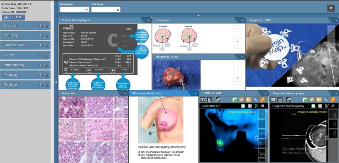Open the Departments dropdown arrow
Screen dimensions: 339x163
click(x=87, y=10)
